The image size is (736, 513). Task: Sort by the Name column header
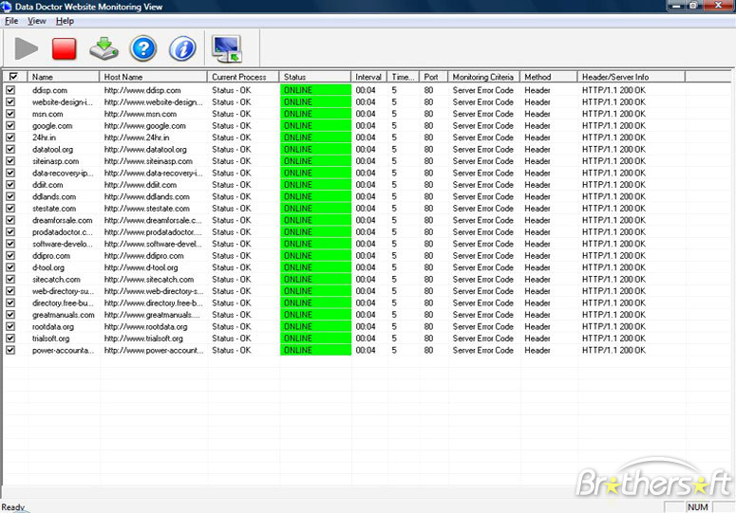pos(64,77)
